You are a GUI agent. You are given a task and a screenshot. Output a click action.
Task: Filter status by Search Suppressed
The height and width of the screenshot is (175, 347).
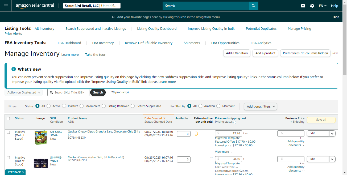tap(133, 106)
